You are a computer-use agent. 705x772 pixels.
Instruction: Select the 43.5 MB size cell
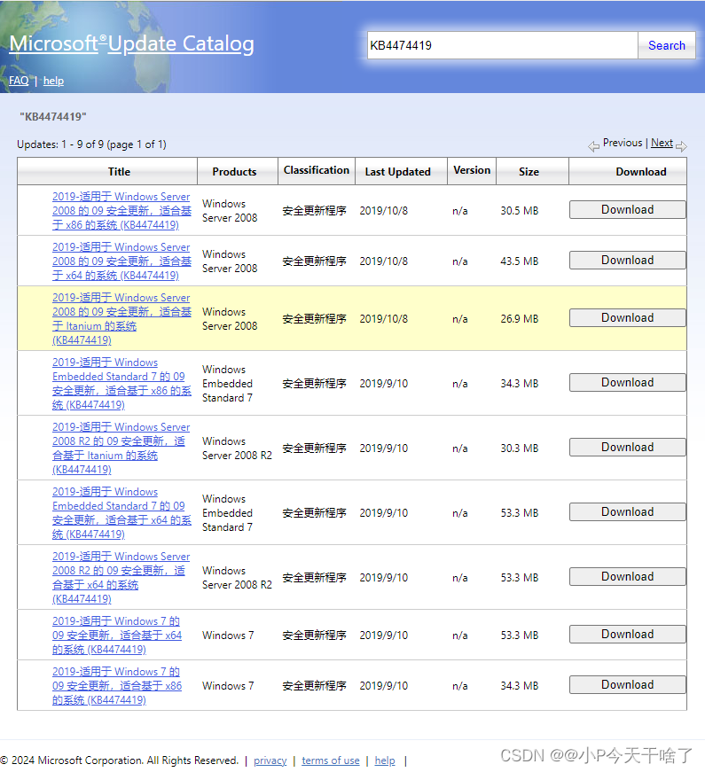(520, 261)
